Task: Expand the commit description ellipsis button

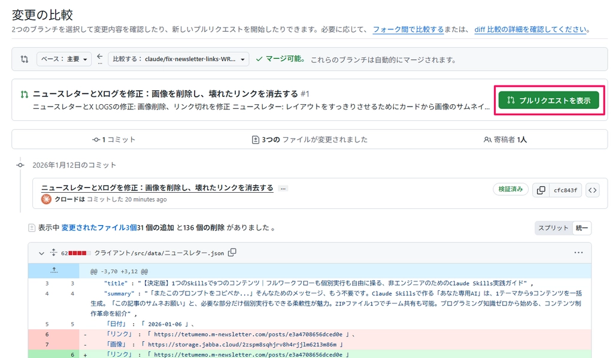Action: click(x=283, y=189)
